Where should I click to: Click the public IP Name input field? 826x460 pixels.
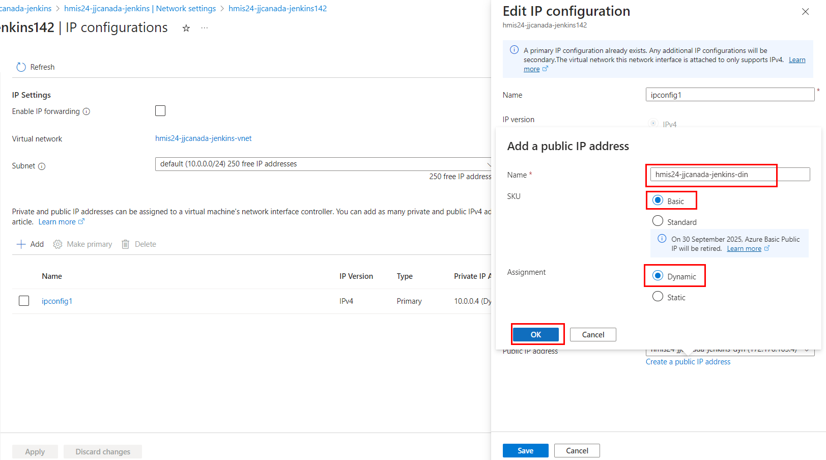point(729,175)
